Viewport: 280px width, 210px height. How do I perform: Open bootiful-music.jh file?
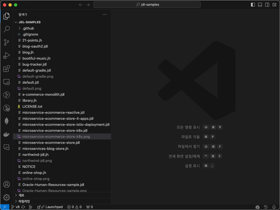click(62, 59)
